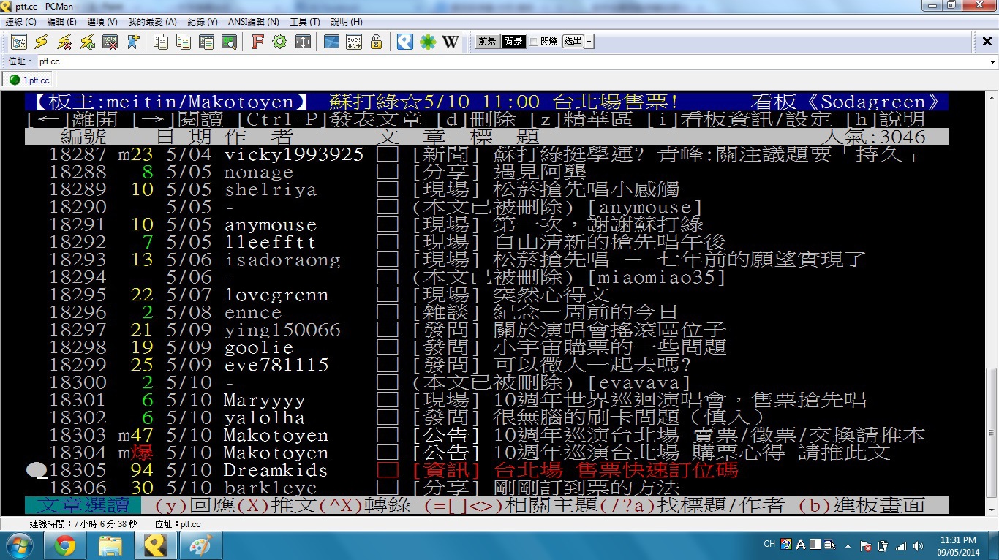999x560 pixels.
Task: Click the blue Q search toolbar icon
Action: [x=405, y=42]
